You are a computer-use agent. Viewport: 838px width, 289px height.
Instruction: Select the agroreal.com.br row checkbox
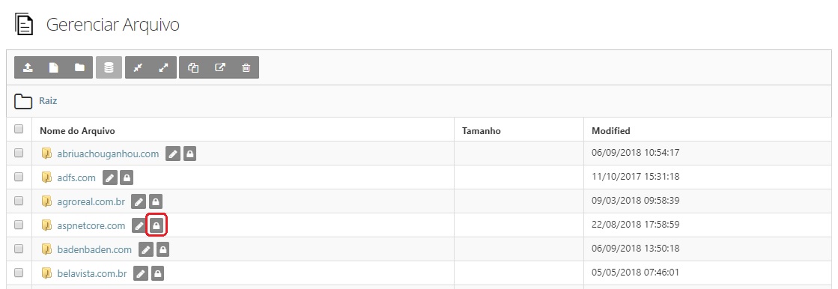tap(19, 201)
